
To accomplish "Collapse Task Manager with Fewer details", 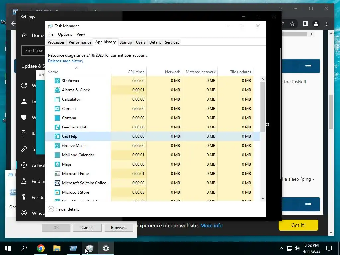I will point(63,209).
